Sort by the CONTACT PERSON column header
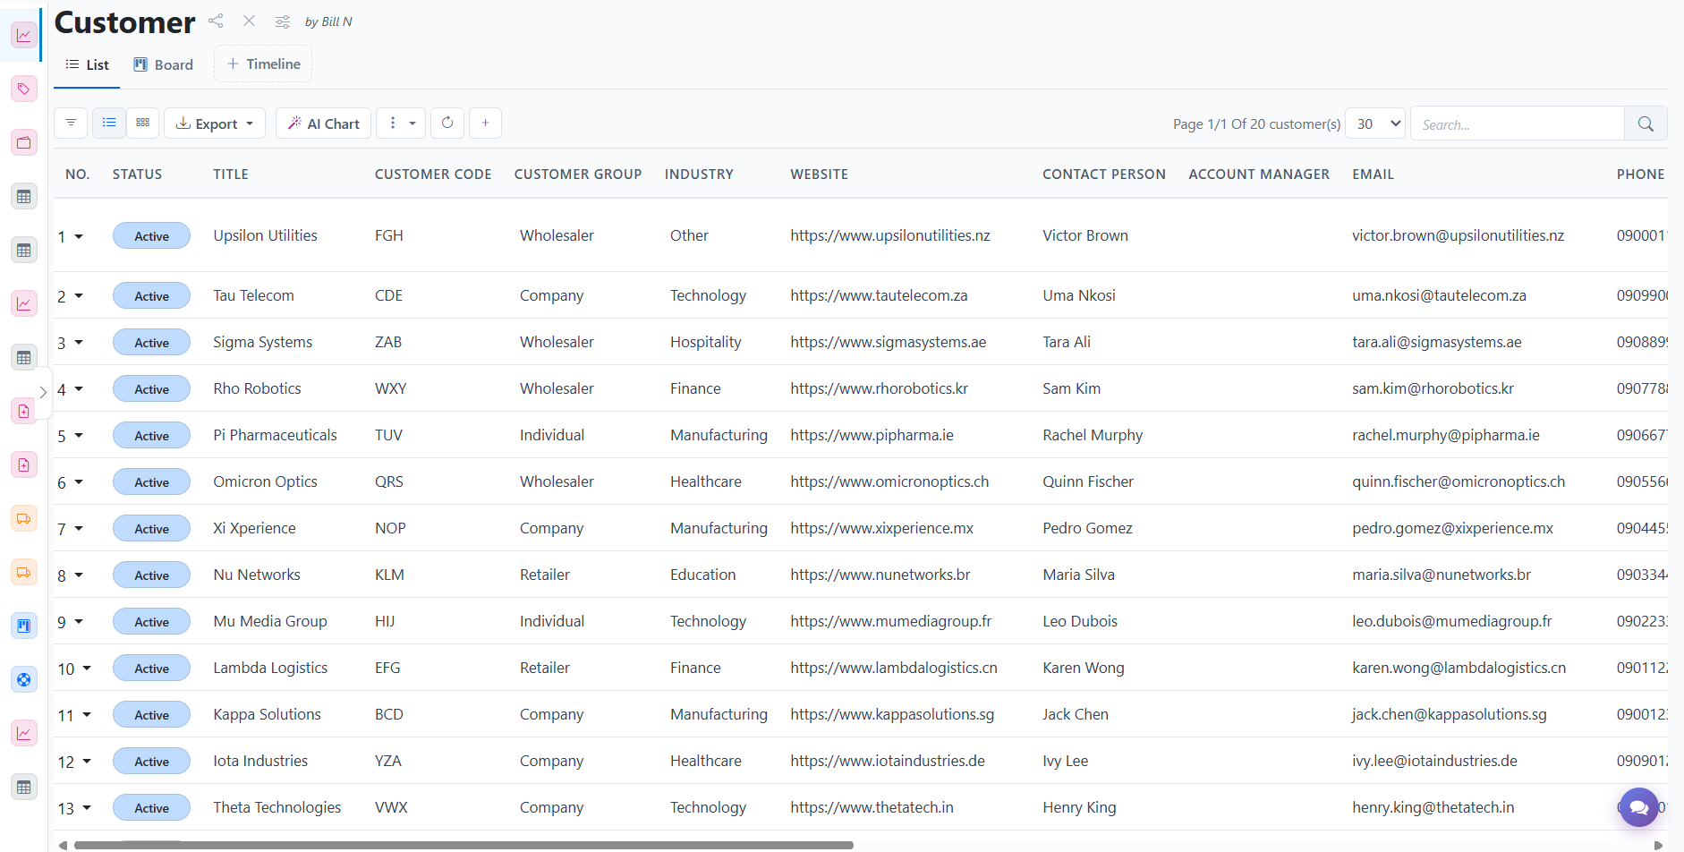Viewport: 1684px width, 852px height. pyautogui.click(x=1103, y=175)
